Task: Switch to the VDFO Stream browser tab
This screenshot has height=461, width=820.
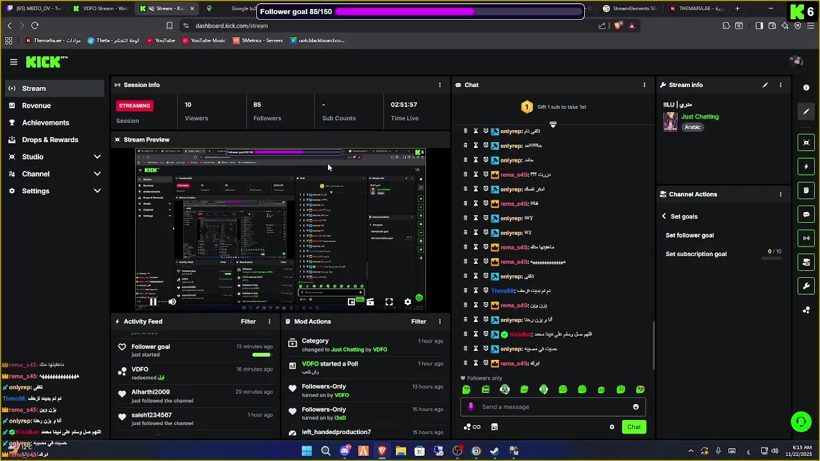Action: pyautogui.click(x=101, y=8)
